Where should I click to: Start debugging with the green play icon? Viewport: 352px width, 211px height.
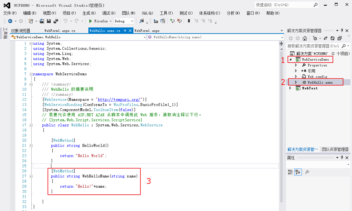coord(90,21)
